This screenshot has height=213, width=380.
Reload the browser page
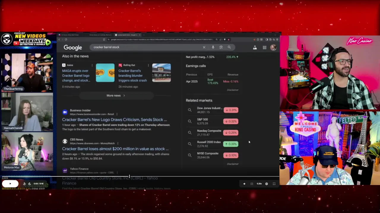click(x=66, y=39)
